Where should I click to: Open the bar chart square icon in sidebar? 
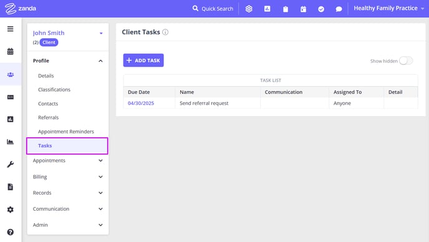click(x=11, y=119)
